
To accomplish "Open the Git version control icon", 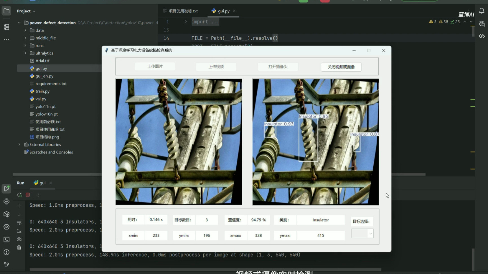I will coord(6,265).
